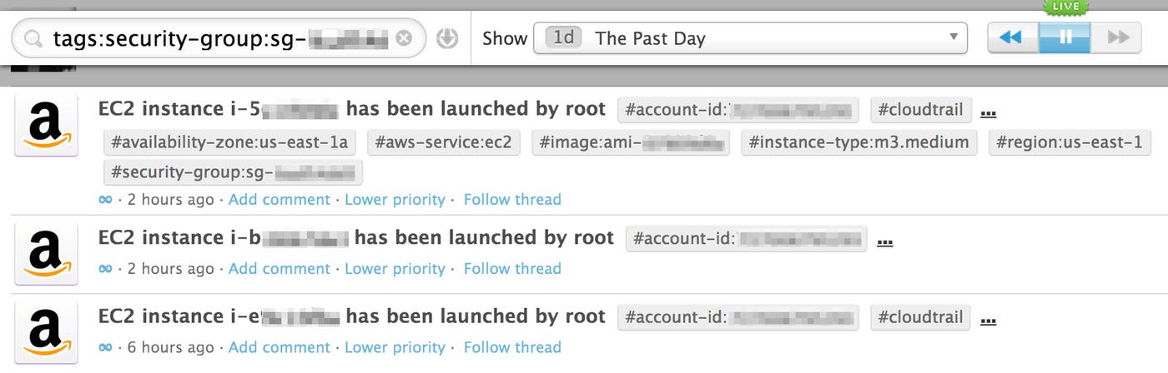Image resolution: width=1168 pixels, height=373 pixels.
Task: Click the Amazon logo on the 6-hours-ago event
Action: 47,332
